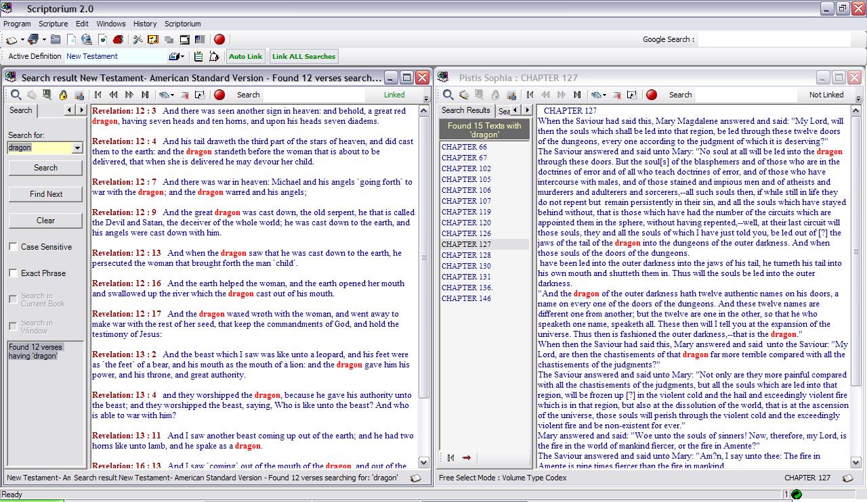Click the Search button in left panel
The height and width of the screenshot is (502, 867).
[x=46, y=168]
